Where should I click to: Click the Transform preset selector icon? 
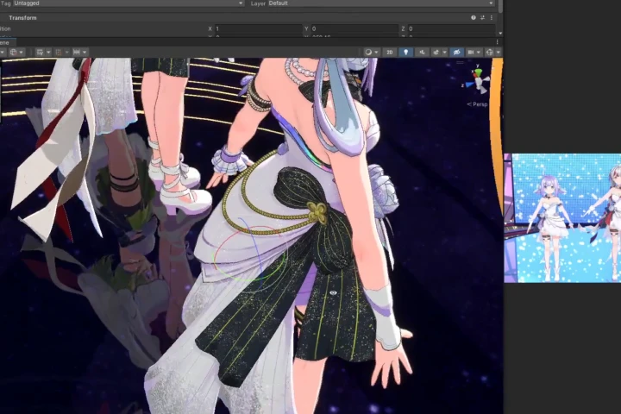click(x=482, y=18)
